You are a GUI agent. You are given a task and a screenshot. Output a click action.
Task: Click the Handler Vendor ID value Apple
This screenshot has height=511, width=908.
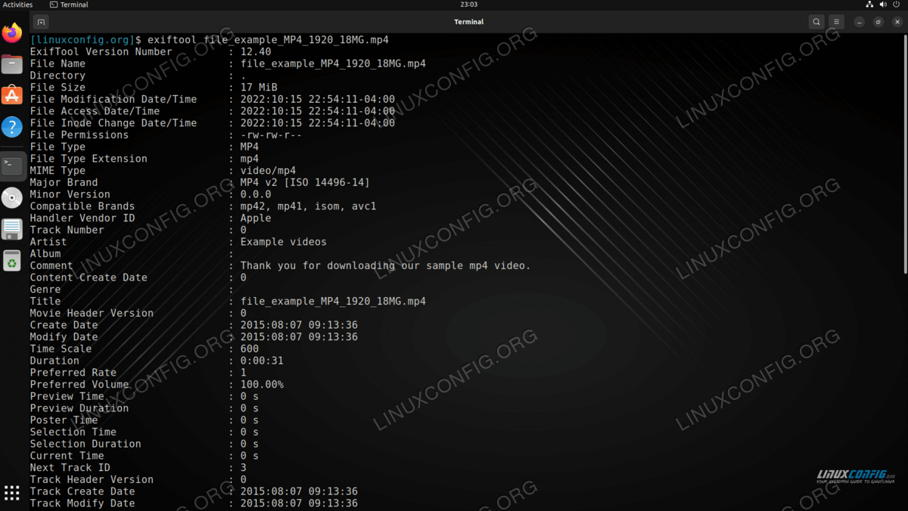tap(256, 218)
